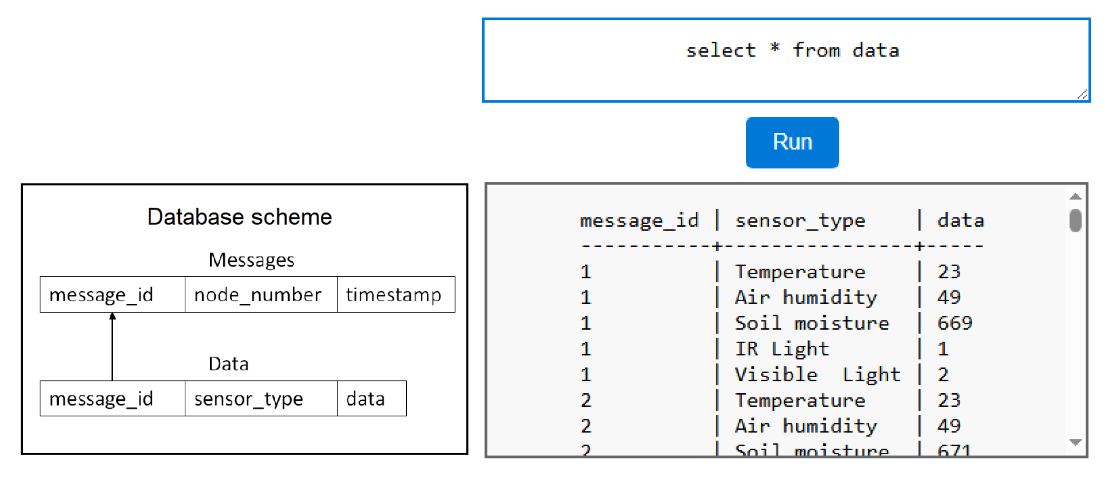
Task: Click the scrollbar down arrow in results panel
Action: pyautogui.click(x=1076, y=442)
